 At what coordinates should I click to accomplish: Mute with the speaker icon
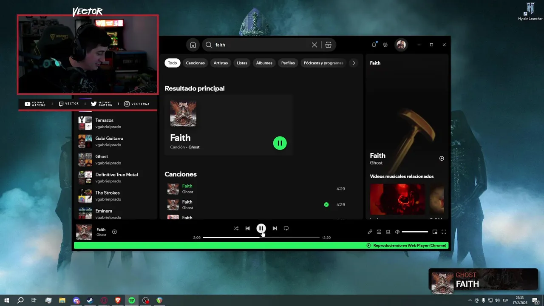397,232
